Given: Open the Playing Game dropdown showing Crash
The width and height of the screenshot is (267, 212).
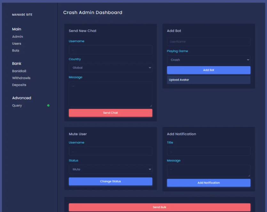Looking at the screenshot, I should tap(208, 60).
